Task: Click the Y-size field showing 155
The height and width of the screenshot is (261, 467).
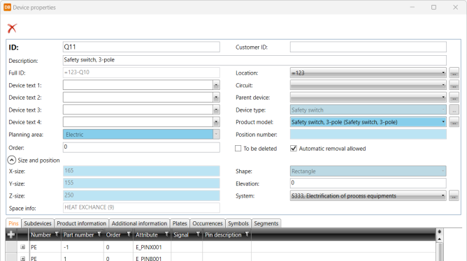Action: click(141, 183)
